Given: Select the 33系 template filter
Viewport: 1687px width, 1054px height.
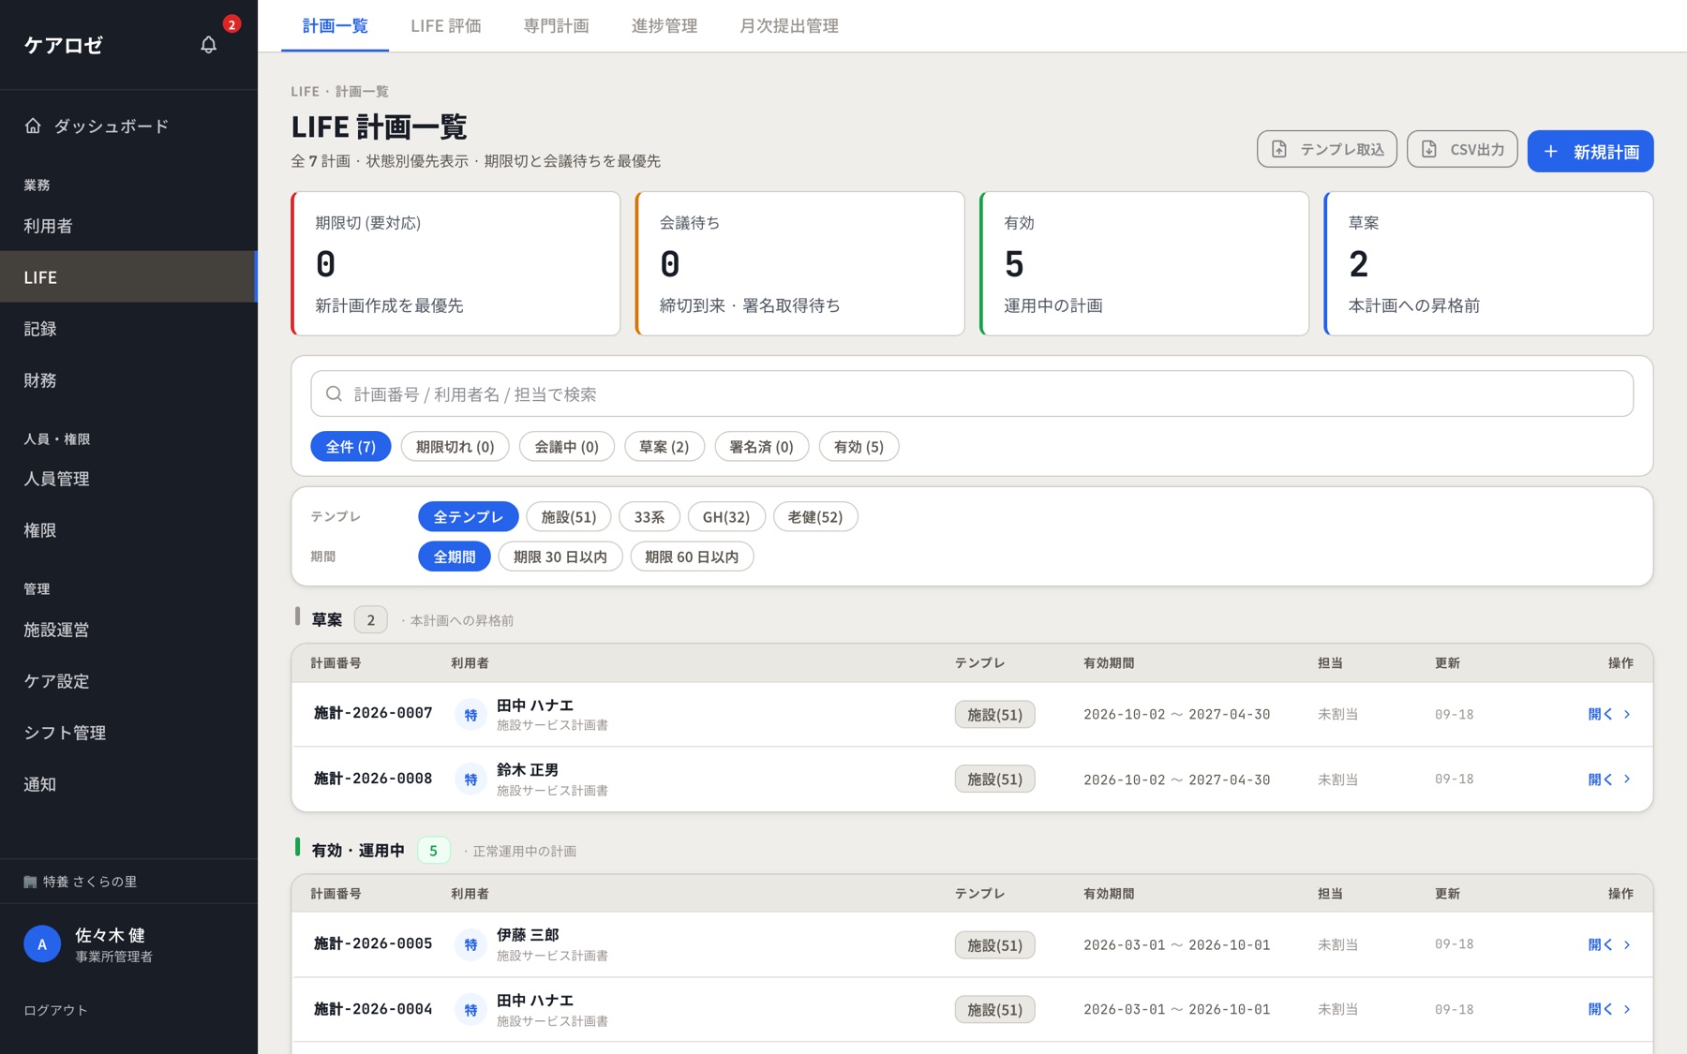Looking at the screenshot, I should (649, 516).
